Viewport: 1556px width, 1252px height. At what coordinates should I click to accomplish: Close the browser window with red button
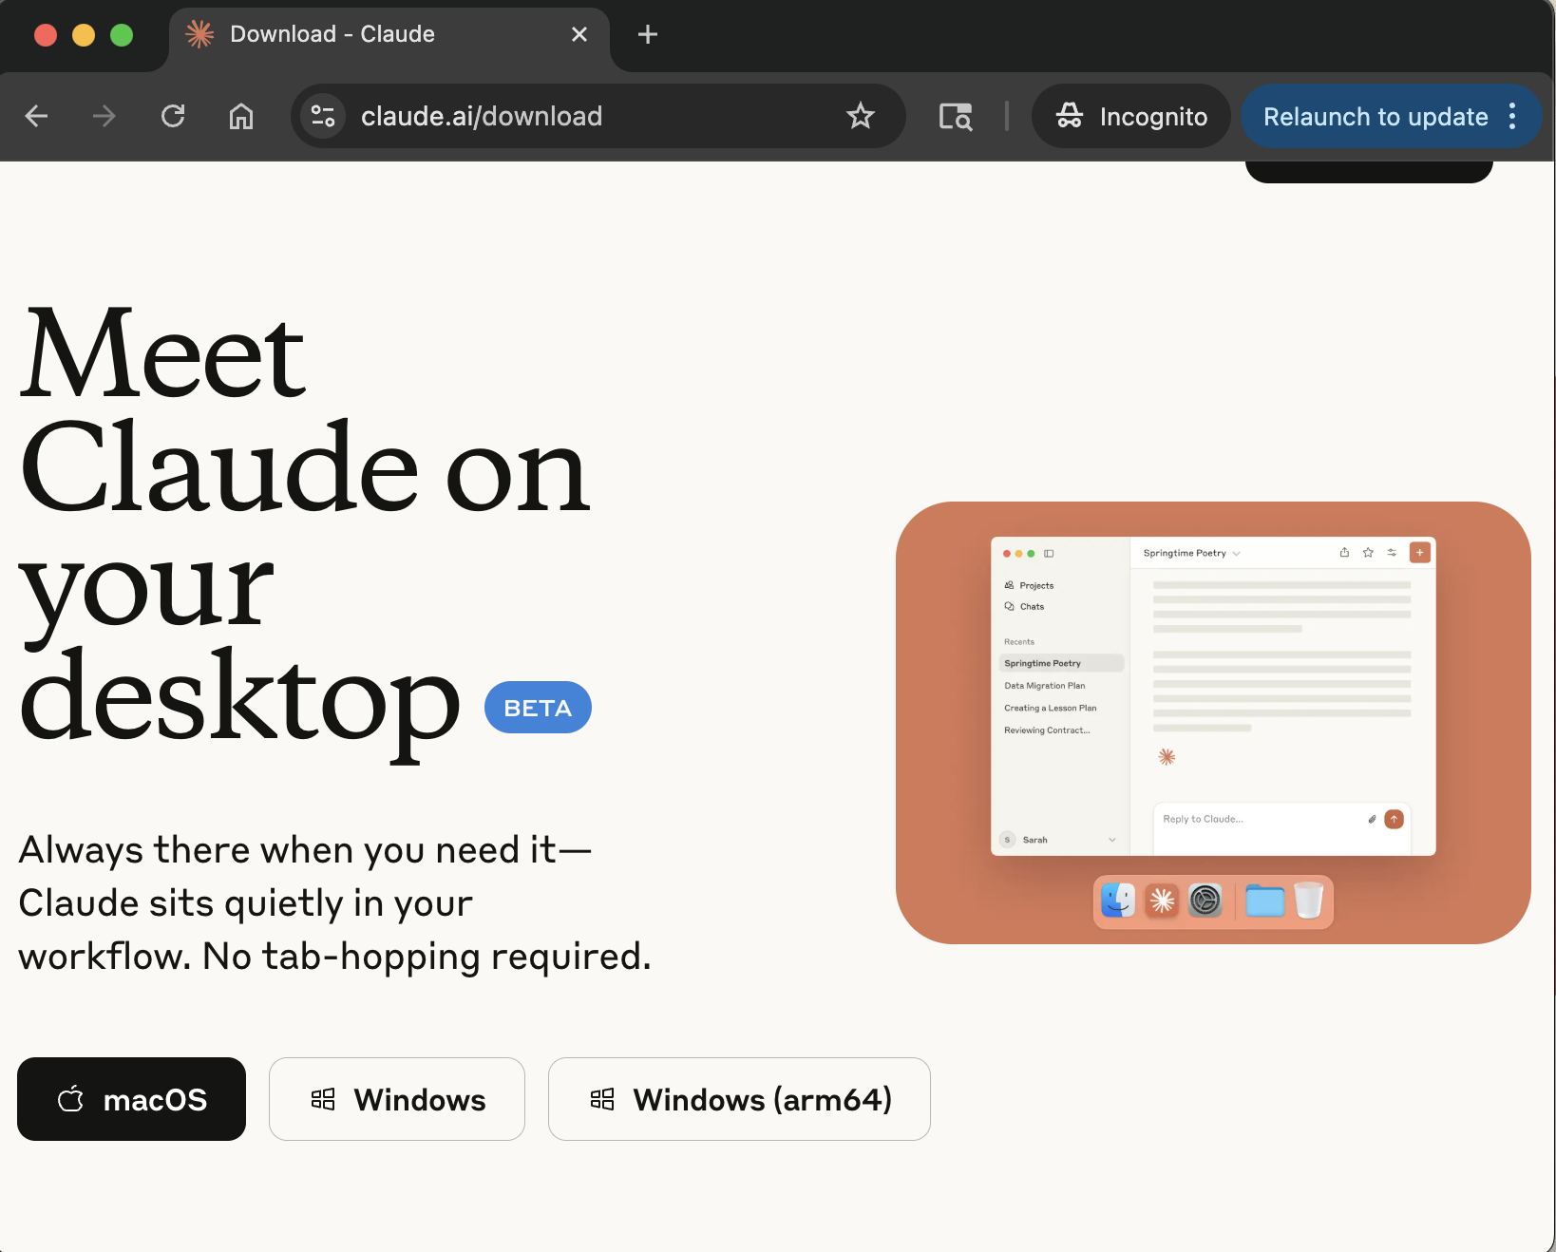tap(46, 35)
